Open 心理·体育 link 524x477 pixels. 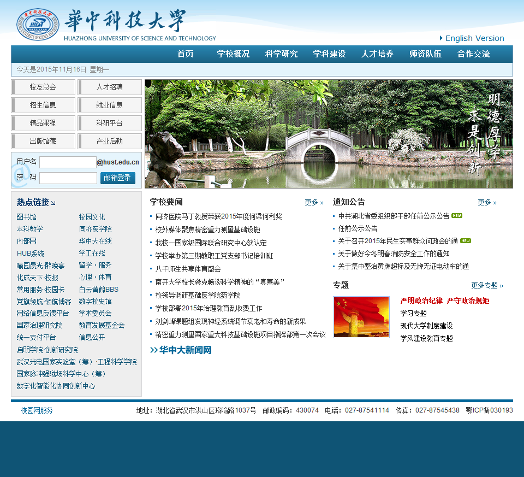coord(95,278)
